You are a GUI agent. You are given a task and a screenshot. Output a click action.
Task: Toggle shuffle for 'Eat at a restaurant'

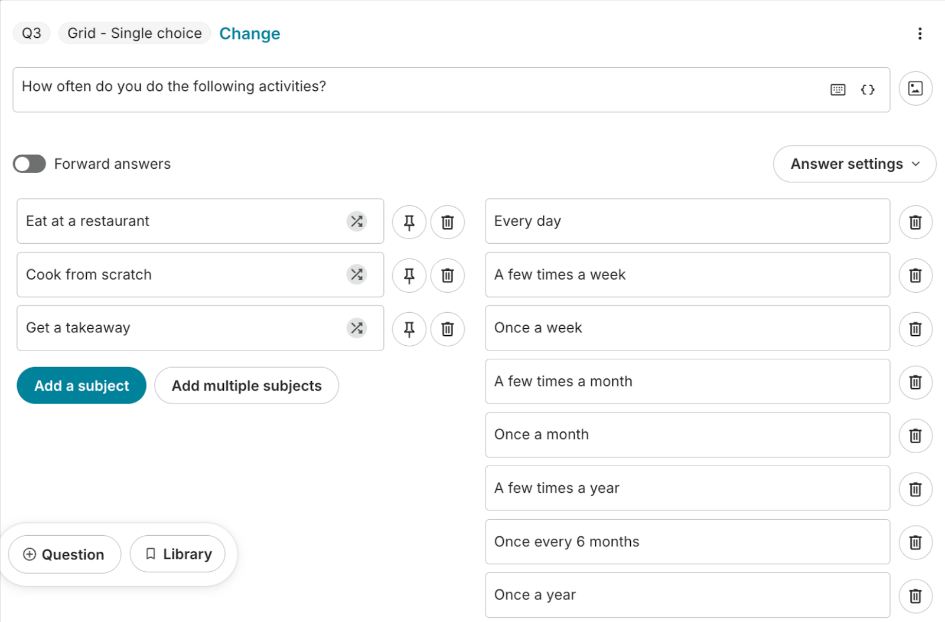point(357,221)
